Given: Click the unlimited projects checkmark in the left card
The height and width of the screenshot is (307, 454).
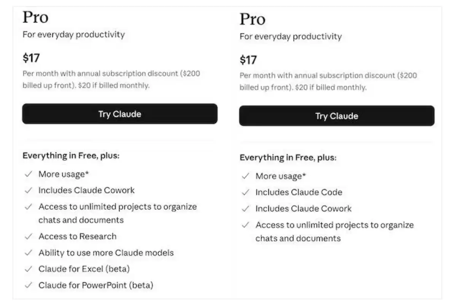Looking at the screenshot, I should coord(28,207).
